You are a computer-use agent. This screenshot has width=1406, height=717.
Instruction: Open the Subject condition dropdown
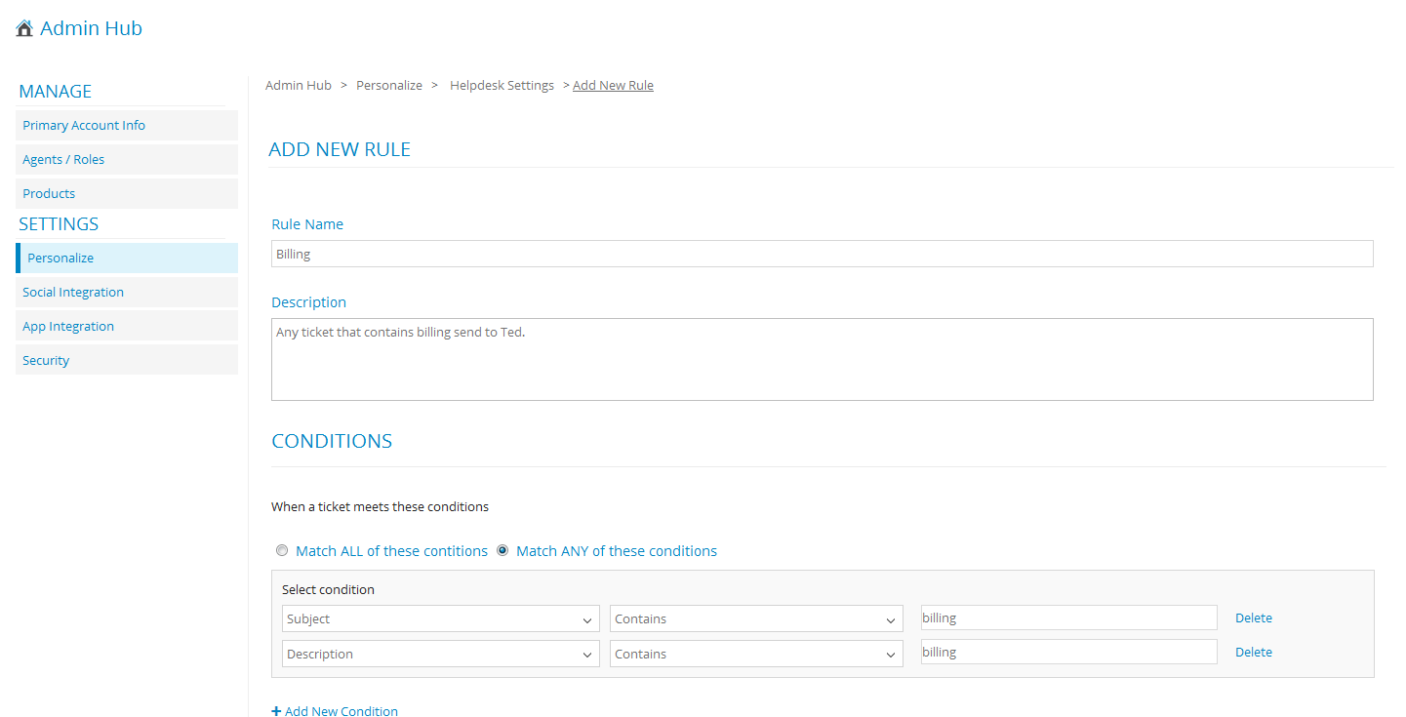tap(439, 618)
